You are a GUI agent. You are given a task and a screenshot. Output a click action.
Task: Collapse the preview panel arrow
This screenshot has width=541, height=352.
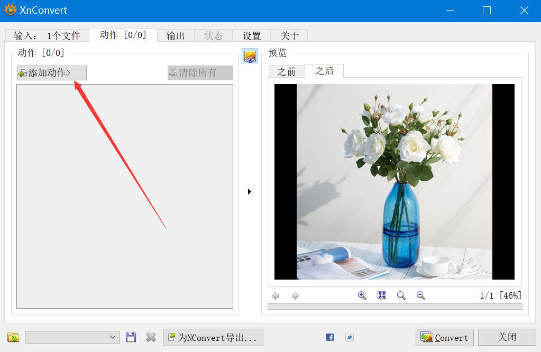250,191
